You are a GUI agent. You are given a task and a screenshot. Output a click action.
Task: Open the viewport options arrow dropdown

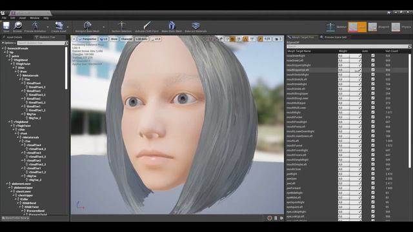[x=74, y=39]
